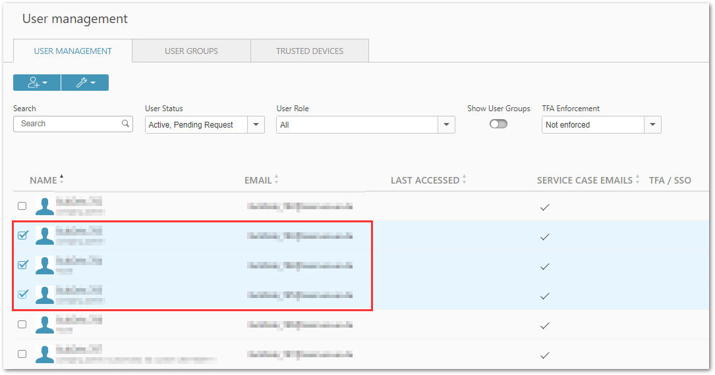Check the last row's checkbox

coord(22,353)
